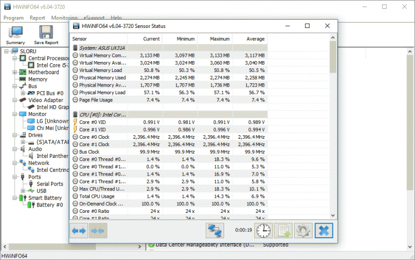The height and width of the screenshot is (260, 415).
Task: Select the Total CPU Usage sensor row
Action: tap(168, 196)
